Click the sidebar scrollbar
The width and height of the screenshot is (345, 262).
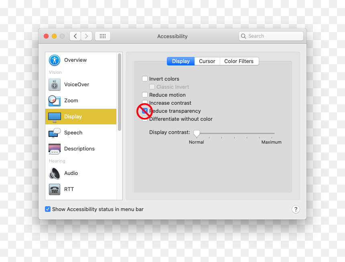click(x=120, y=92)
